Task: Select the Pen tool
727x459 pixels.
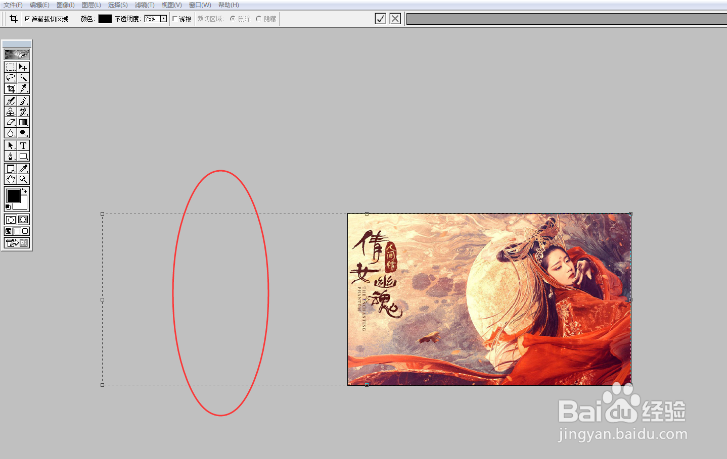Action: click(x=11, y=156)
